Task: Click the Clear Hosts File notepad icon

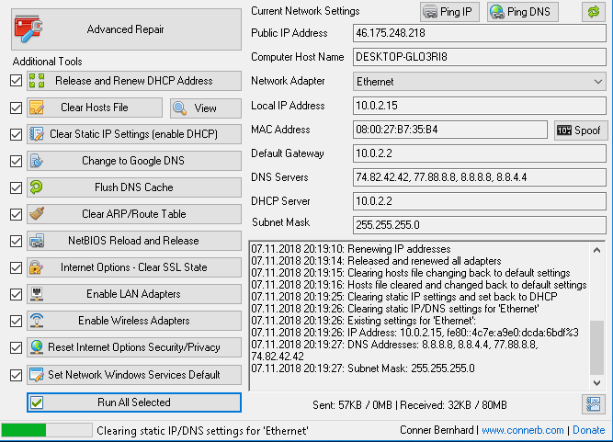Action: [37, 108]
